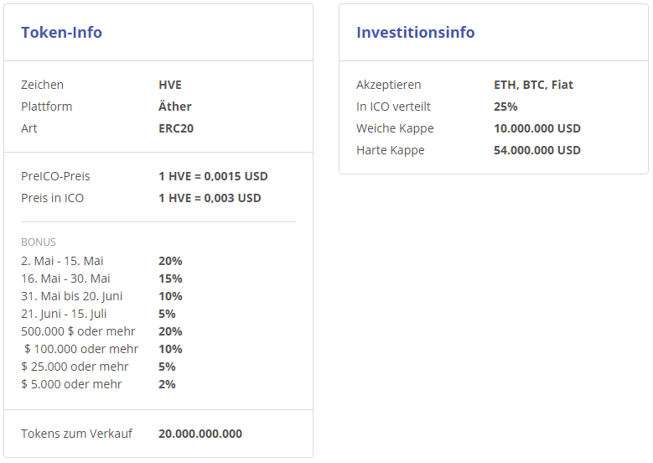Select the 20.000.000.000 tokens for sale value
This screenshot has height=463, width=653.
tap(200, 434)
